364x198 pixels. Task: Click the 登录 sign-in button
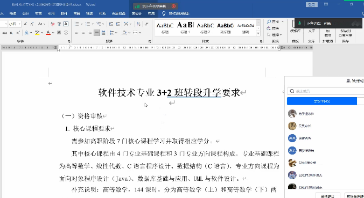[312, 5]
